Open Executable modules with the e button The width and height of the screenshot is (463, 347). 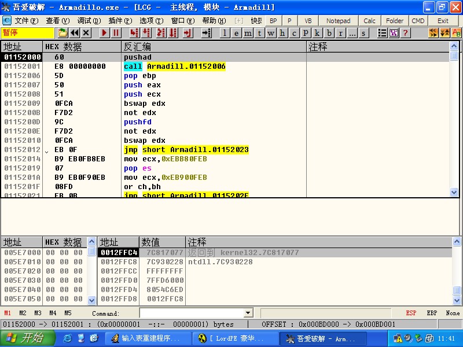click(237, 33)
